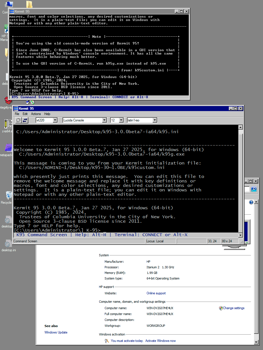
Task: Click the processor value "Itanium 2 1.30 GHz"
Action: click(x=160, y=267)
